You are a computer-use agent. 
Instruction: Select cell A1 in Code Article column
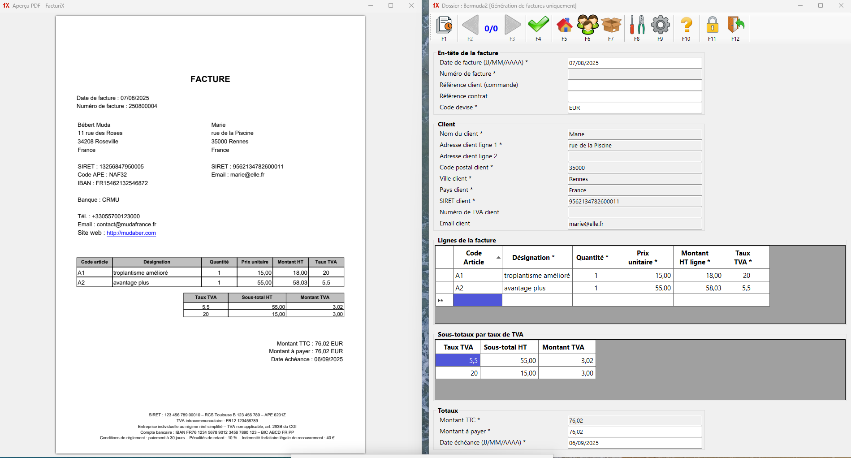pyautogui.click(x=477, y=276)
